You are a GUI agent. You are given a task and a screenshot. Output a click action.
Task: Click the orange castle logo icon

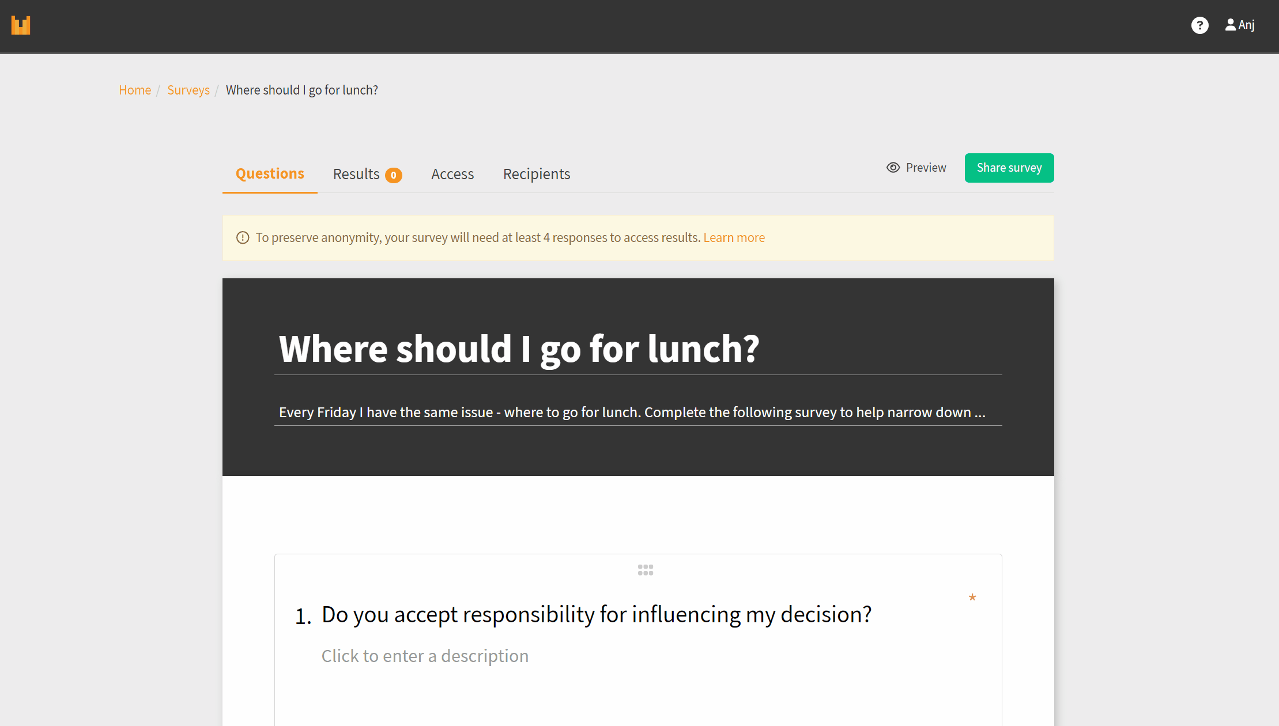(21, 25)
